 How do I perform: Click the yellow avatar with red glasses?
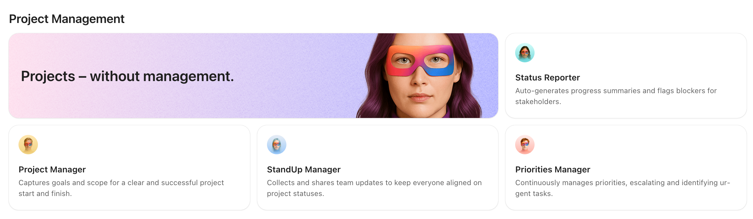tap(28, 145)
